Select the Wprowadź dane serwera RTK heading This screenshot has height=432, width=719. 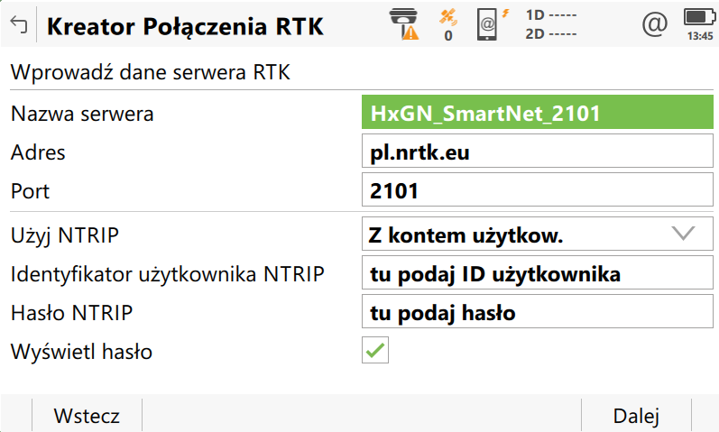point(151,72)
